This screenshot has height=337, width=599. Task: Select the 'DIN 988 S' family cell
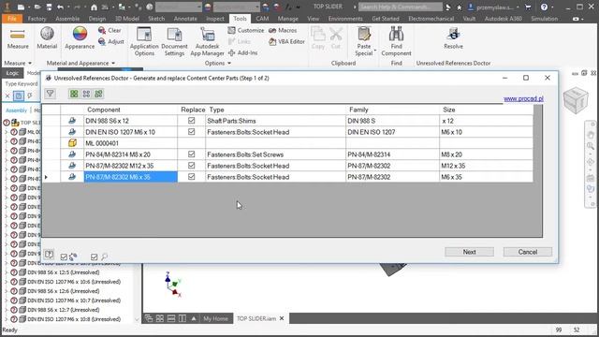click(392, 121)
